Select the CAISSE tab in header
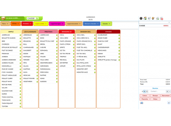 (x=33, y=18)
